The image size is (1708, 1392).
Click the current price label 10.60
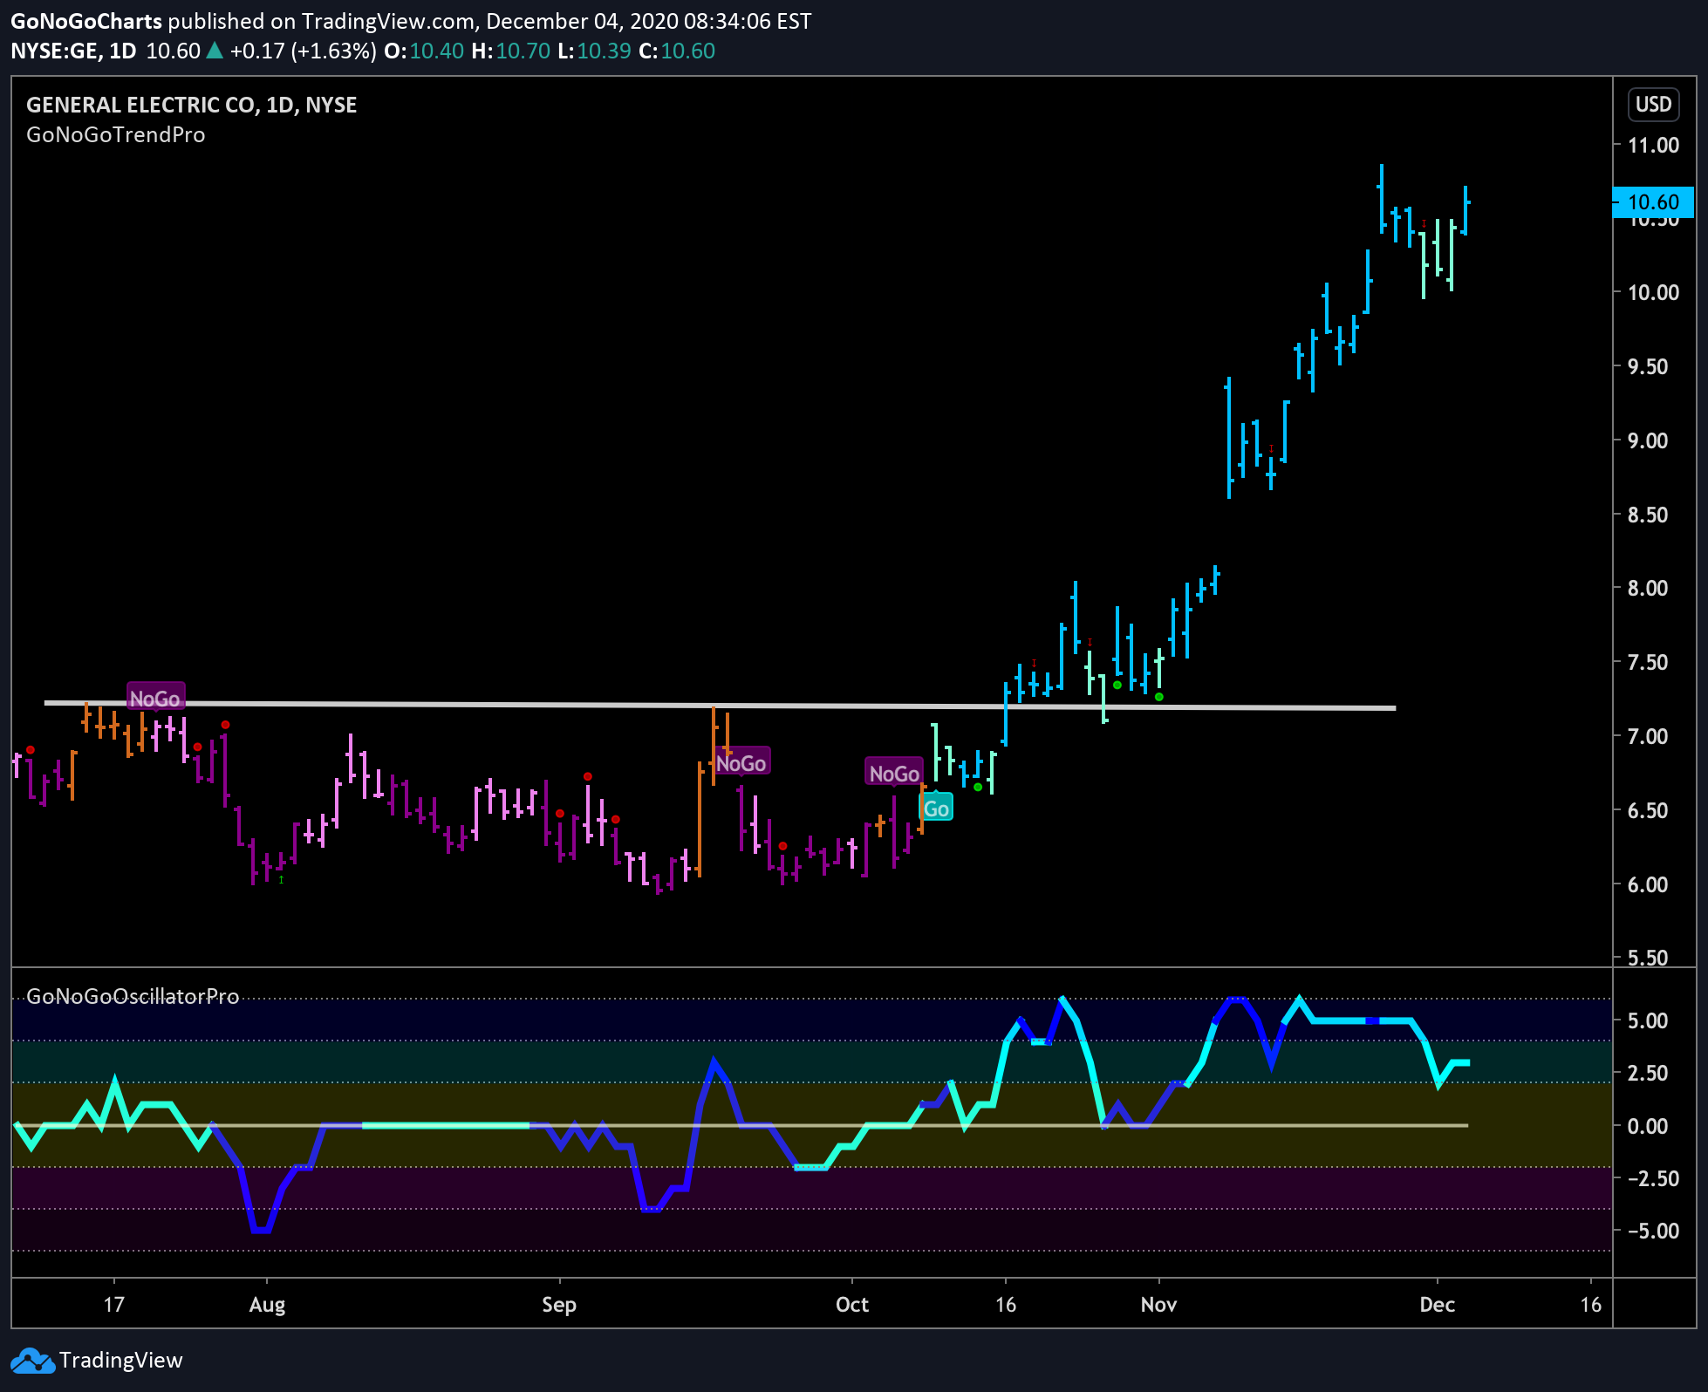point(1653,202)
